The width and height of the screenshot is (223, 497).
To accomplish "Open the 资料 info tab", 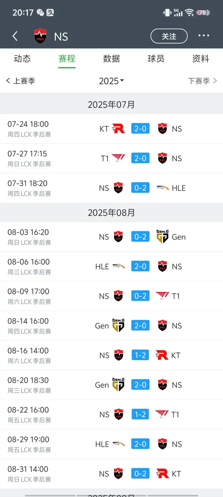I will pos(201,59).
